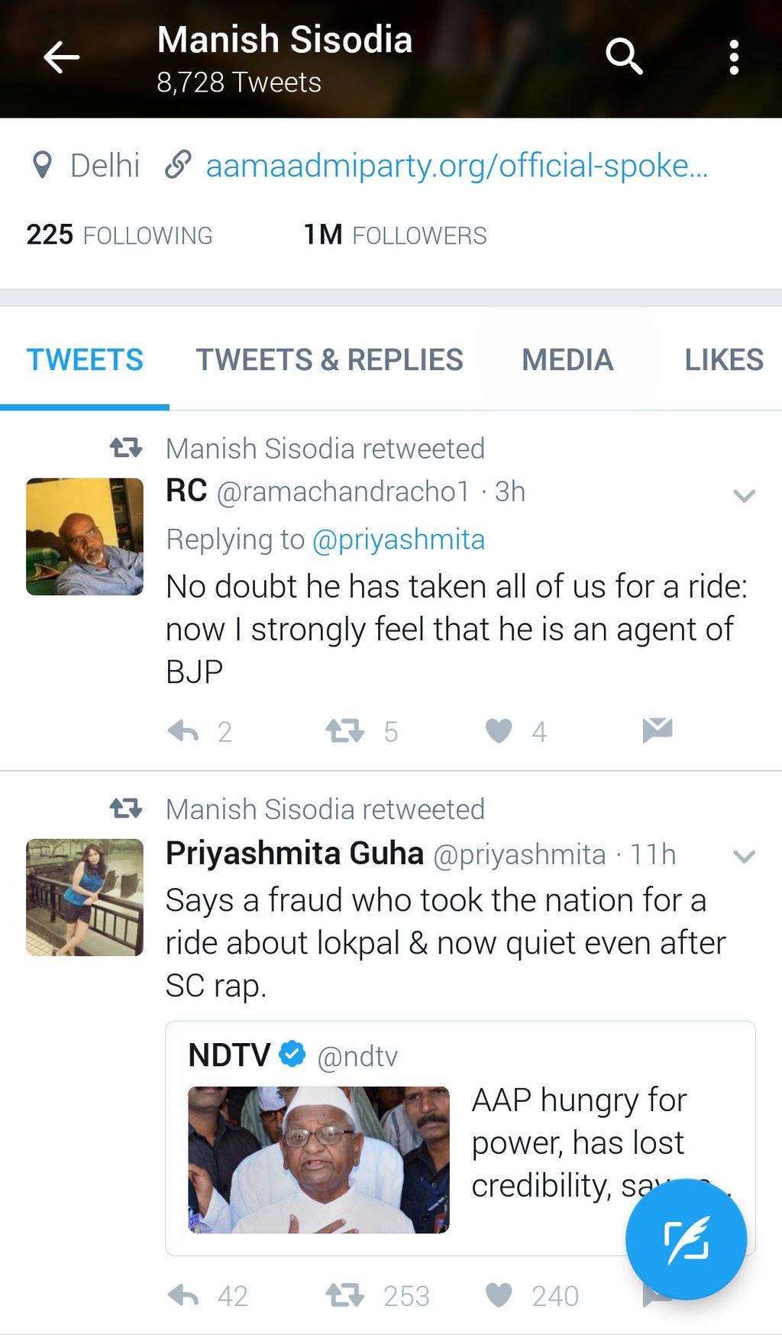
Task: Tap the back arrow icon
Action: click(61, 57)
